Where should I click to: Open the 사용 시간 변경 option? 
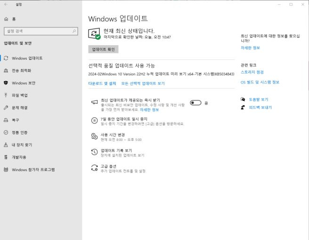[116, 137]
